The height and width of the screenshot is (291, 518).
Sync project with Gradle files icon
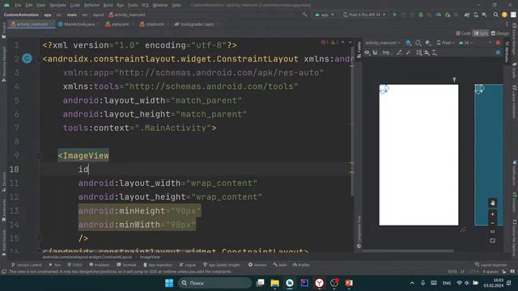(x=467, y=15)
